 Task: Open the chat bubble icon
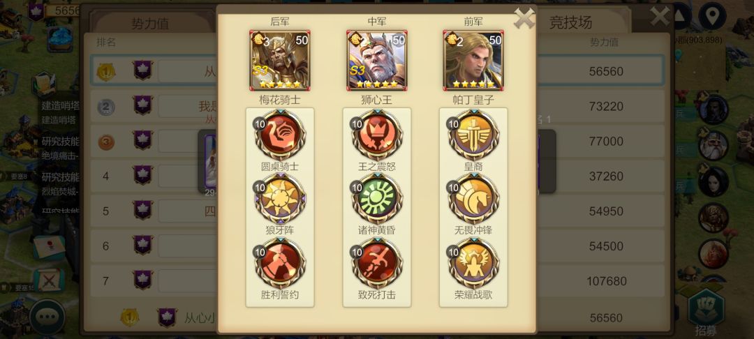(47, 317)
